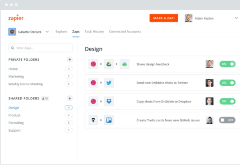The width and height of the screenshot is (240, 165).
Task: Open the Share design feedback zap title
Action: [x=153, y=64]
